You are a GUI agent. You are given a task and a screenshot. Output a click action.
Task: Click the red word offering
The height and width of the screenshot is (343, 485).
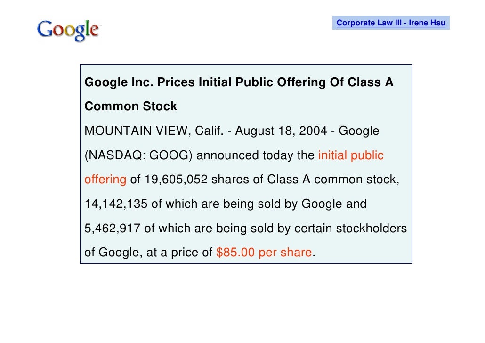click(x=105, y=180)
